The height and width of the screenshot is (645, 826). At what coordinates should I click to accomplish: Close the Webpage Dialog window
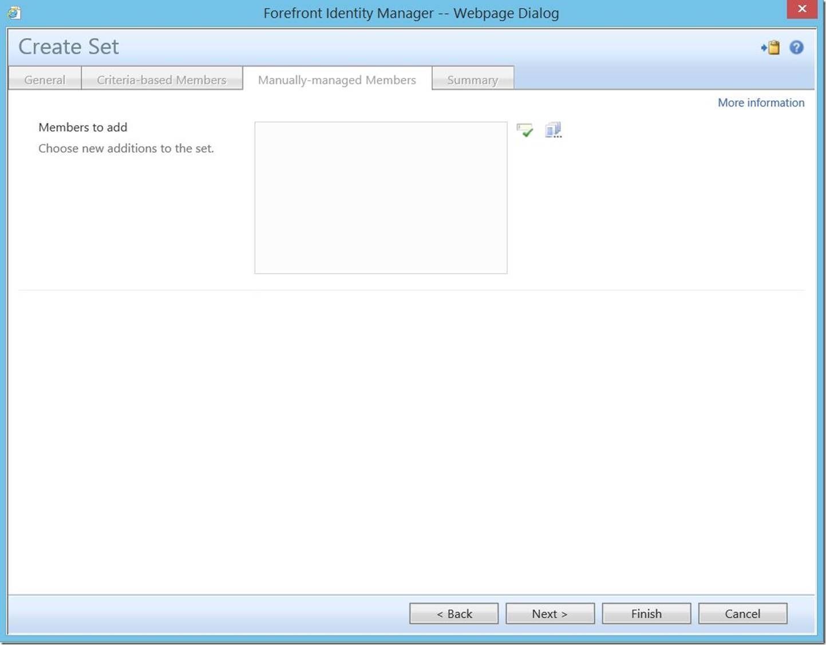coord(801,9)
